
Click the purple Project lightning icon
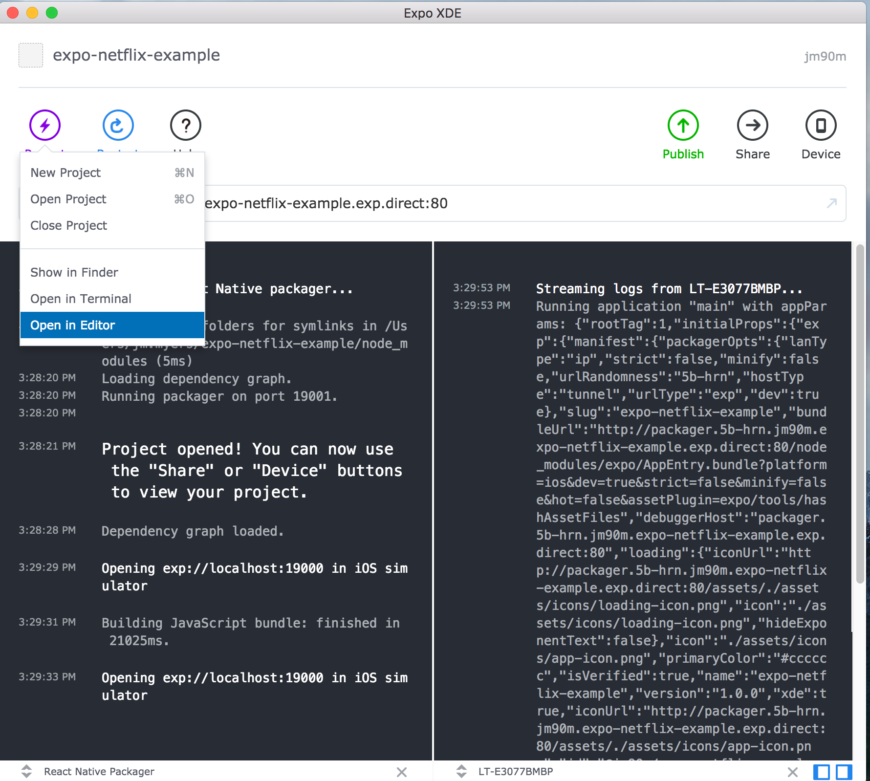click(x=44, y=125)
